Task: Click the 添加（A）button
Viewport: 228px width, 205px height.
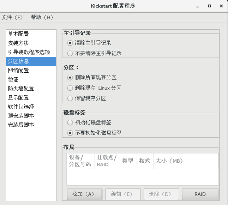Action: [x=85, y=194]
